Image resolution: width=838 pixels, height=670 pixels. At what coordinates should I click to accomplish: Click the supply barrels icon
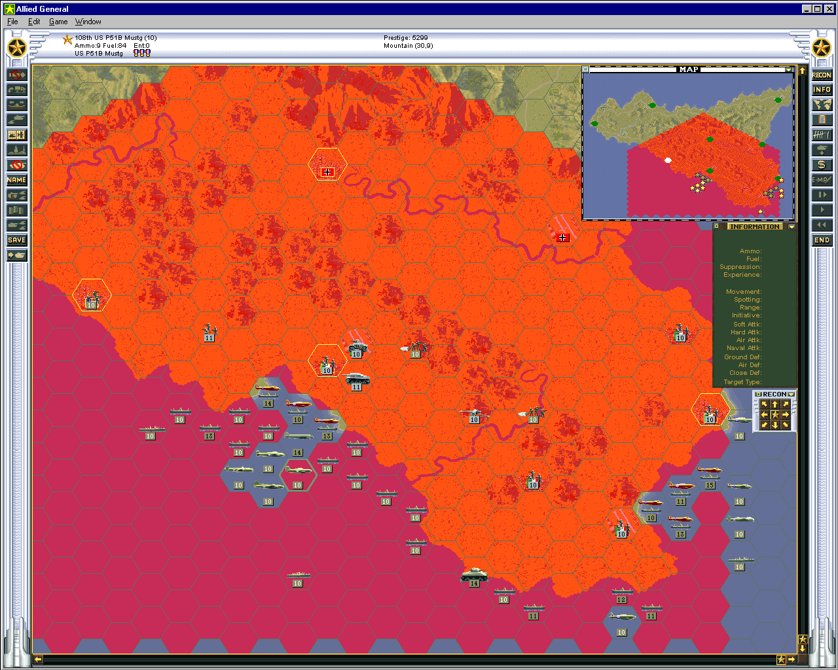16,210
